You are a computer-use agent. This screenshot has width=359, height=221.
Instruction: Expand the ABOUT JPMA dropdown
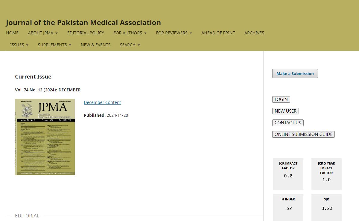[x=43, y=33]
